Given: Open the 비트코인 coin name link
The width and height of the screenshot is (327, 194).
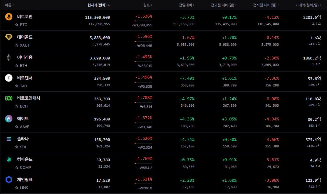Looking at the screenshot, I should click(x=25, y=17).
